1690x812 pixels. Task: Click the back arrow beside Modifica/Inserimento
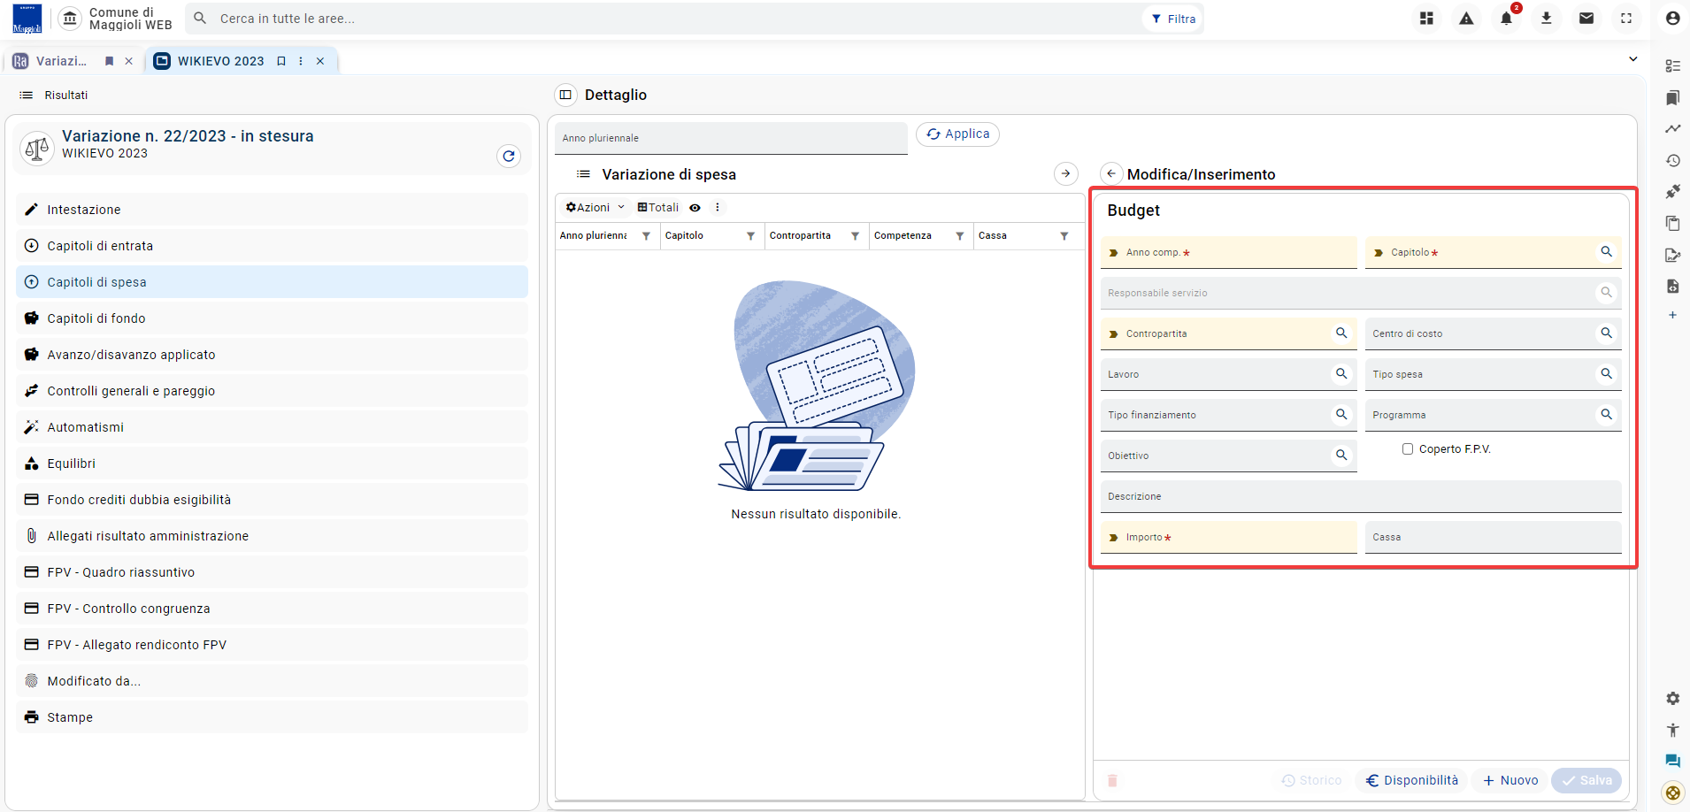(x=1111, y=174)
